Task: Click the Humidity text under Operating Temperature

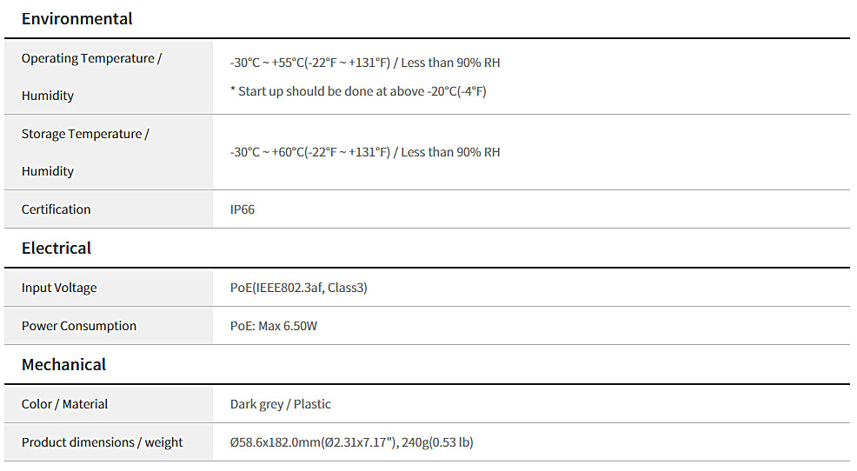Action: [x=48, y=96]
